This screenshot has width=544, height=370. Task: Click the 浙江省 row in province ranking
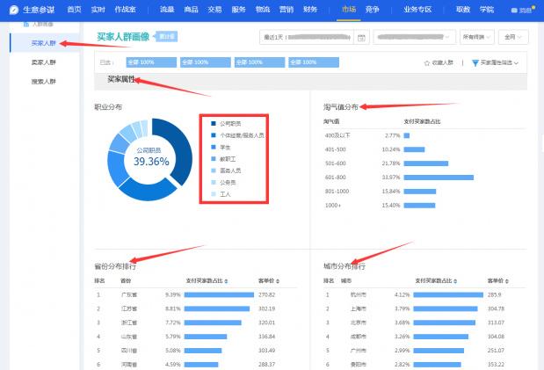coord(196,323)
